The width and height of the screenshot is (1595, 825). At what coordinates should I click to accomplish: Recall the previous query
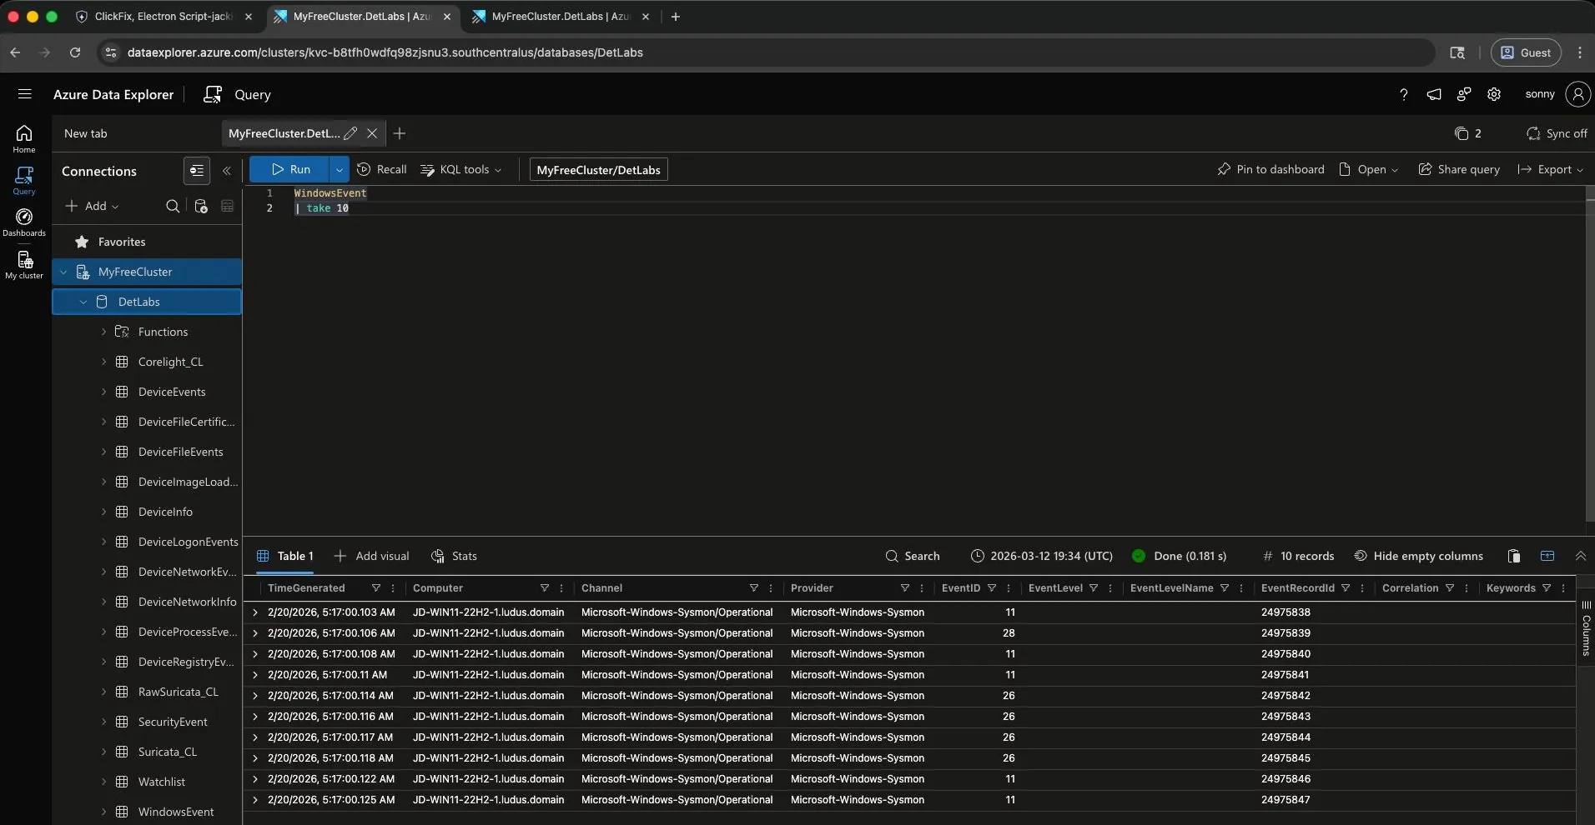click(382, 169)
